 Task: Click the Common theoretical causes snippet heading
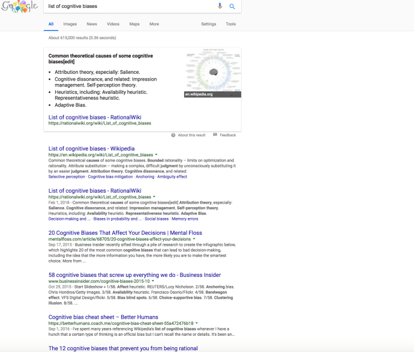point(101,59)
